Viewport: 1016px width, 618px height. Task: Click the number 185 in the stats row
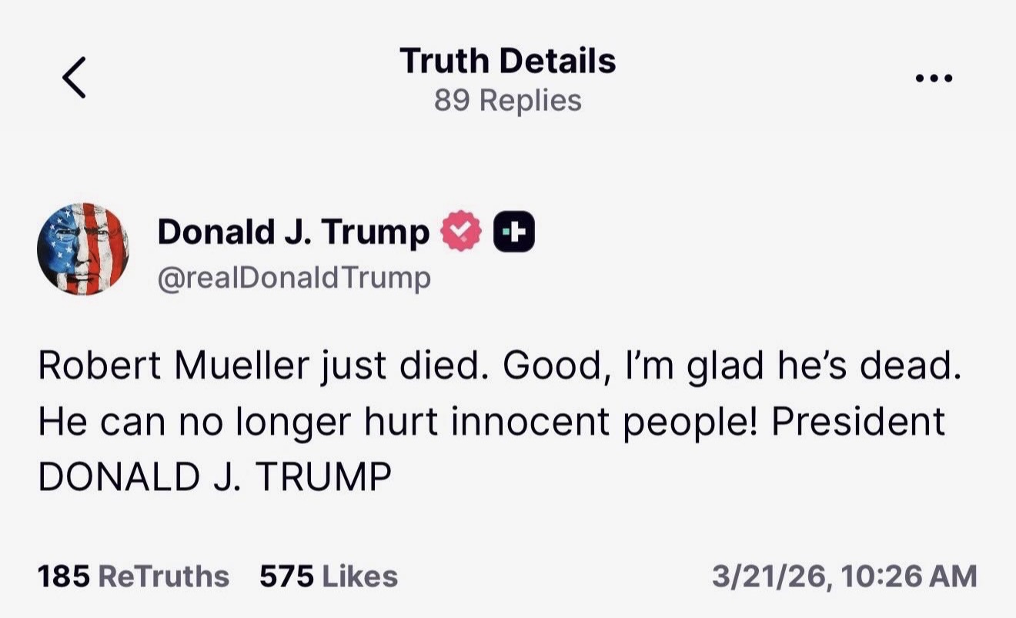tap(64, 576)
